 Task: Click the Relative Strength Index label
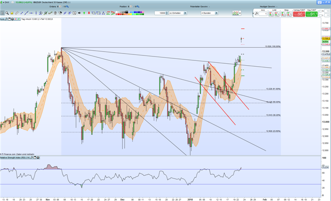point(15,158)
